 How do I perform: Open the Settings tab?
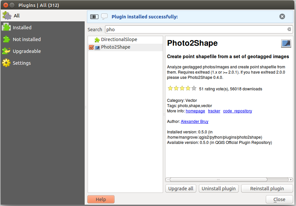point(43,63)
